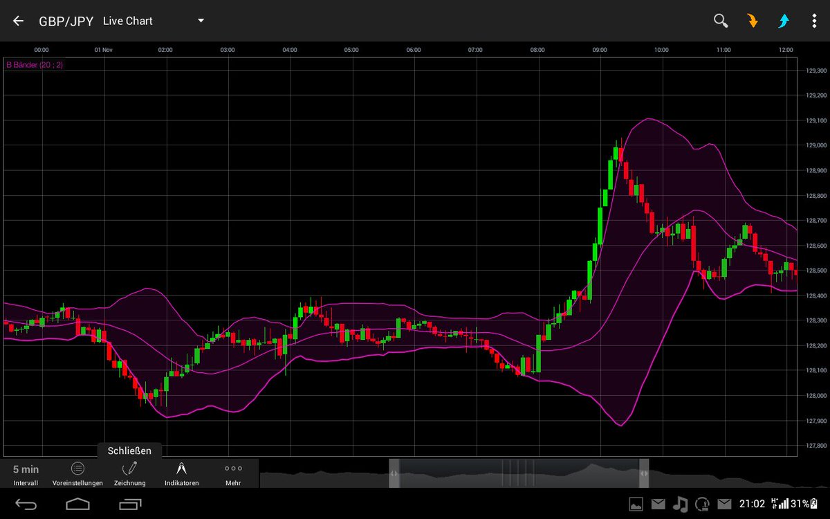Open the three-dot overflow menu
830x519 pixels.
(x=814, y=21)
